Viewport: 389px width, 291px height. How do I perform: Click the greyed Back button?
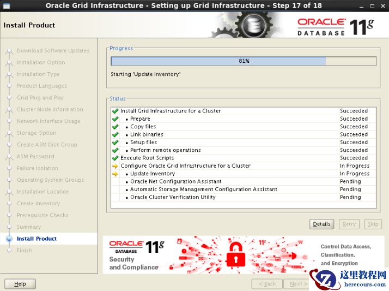(x=267, y=284)
